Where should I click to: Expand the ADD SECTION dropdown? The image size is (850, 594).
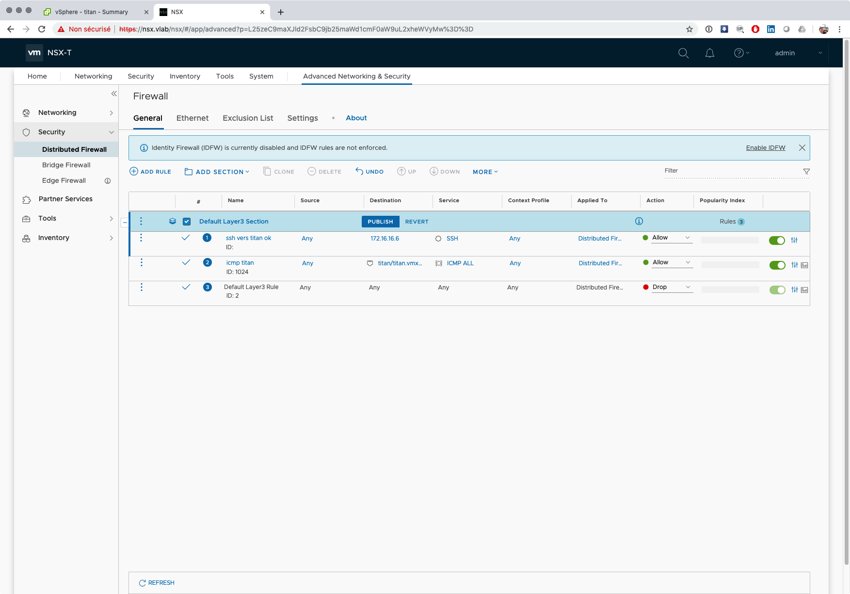tap(217, 172)
